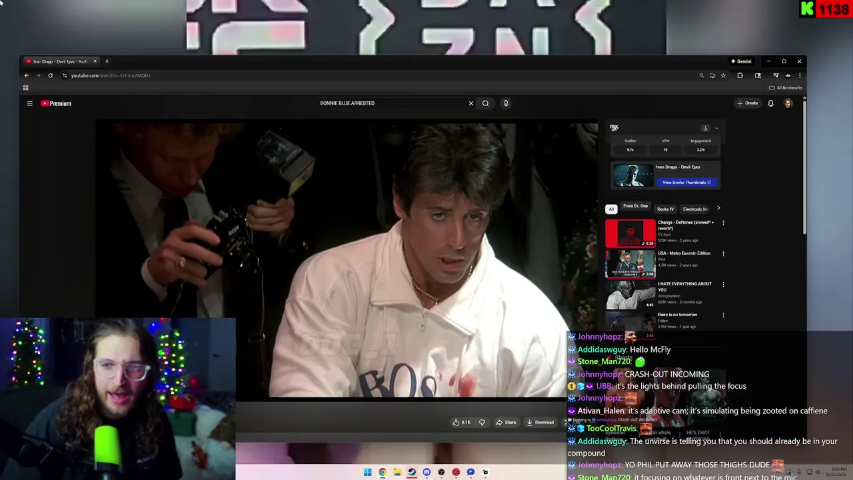Select the Rocky IV filter chip
This screenshot has width=853, height=480.
[x=665, y=209]
